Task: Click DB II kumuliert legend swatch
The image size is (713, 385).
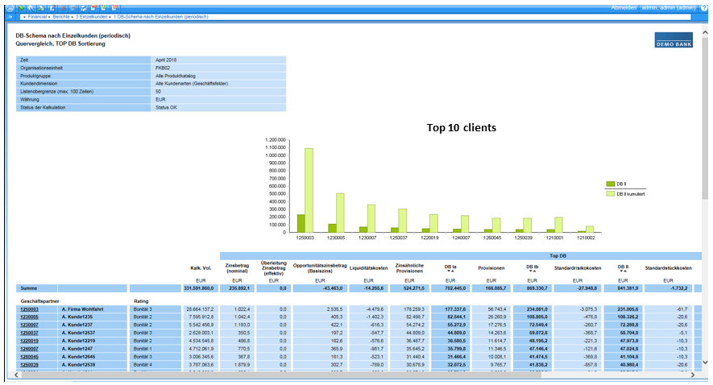Action: pos(609,193)
